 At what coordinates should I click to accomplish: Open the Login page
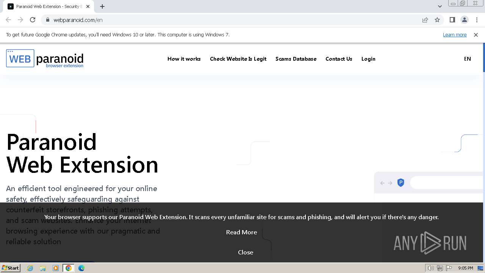[x=368, y=59]
